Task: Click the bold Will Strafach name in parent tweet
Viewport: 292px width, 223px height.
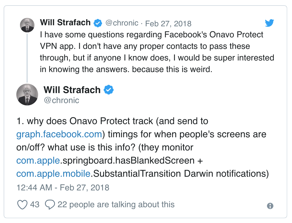Action: click(x=65, y=23)
